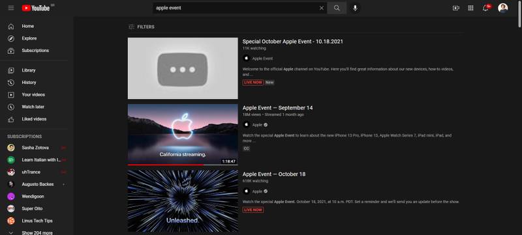Open the Create video camera icon
522x235 pixels.
point(455,8)
